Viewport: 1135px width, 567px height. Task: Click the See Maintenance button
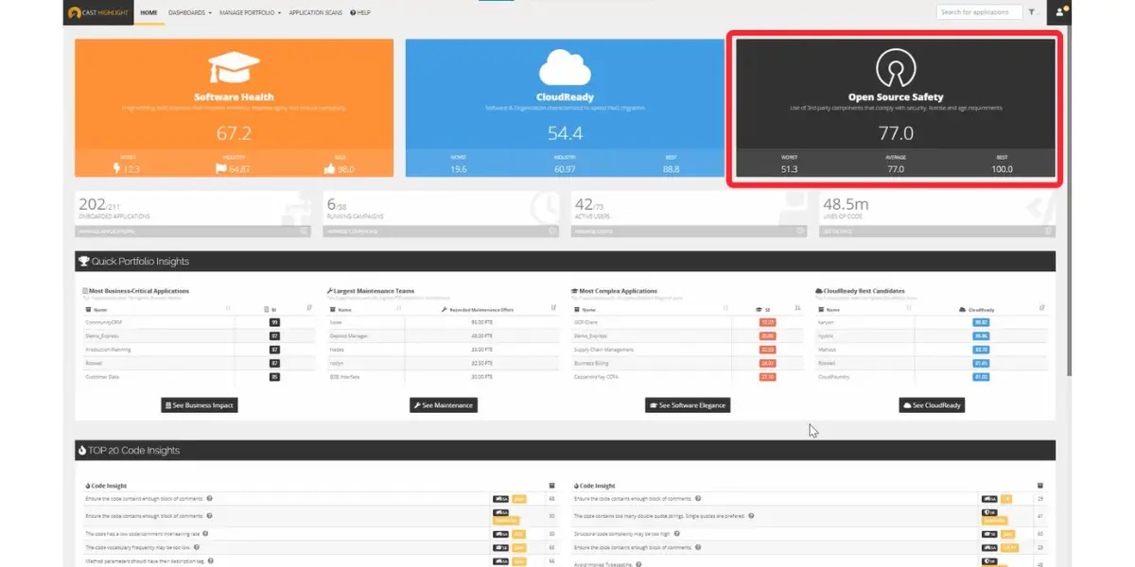pos(443,404)
